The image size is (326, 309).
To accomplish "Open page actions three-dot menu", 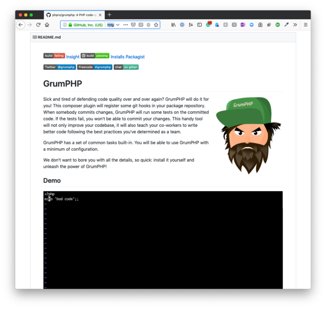I will (x=126, y=25).
